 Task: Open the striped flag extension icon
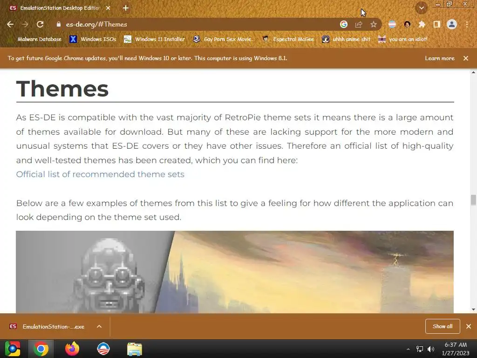[392, 24]
